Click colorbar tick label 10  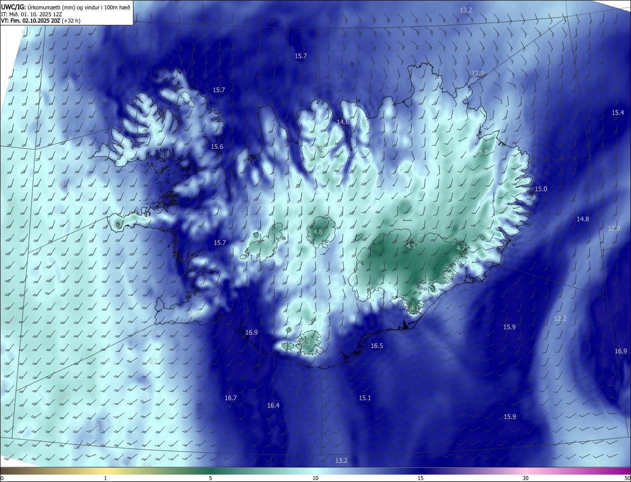coord(315,478)
